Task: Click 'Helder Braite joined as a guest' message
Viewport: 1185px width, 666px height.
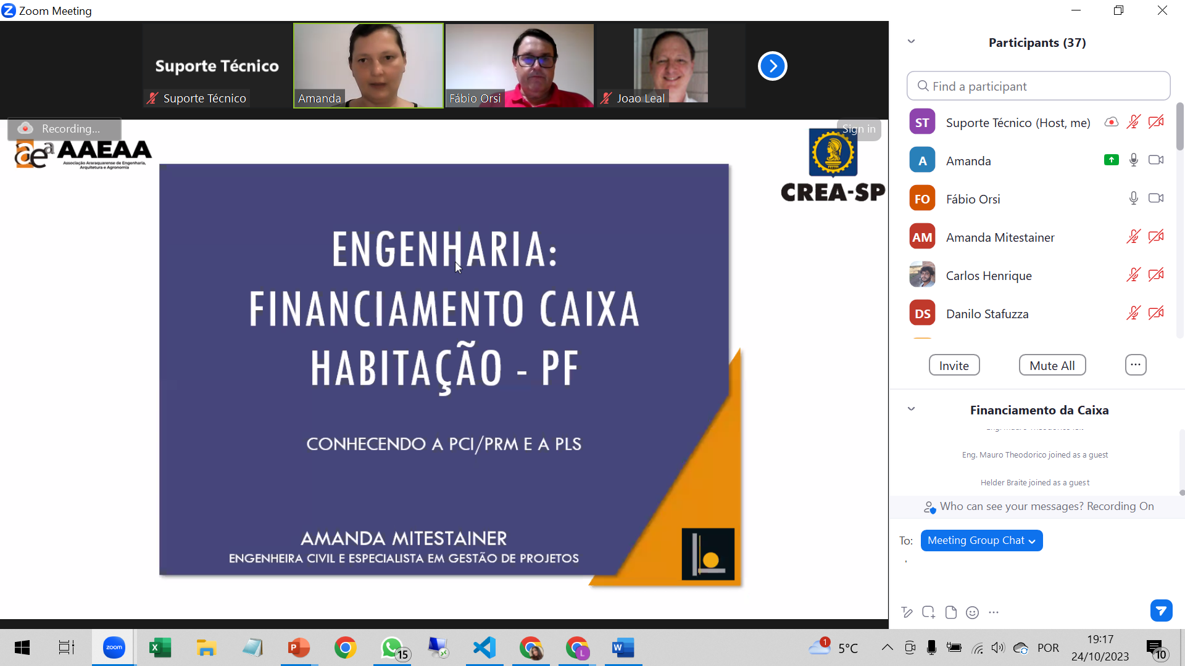Action: (1035, 482)
